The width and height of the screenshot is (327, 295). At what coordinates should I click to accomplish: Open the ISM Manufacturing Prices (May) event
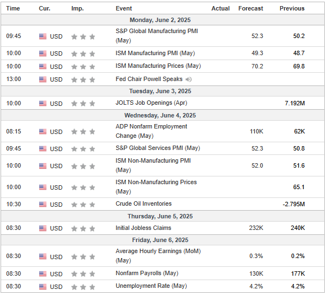tap(158, 66)
